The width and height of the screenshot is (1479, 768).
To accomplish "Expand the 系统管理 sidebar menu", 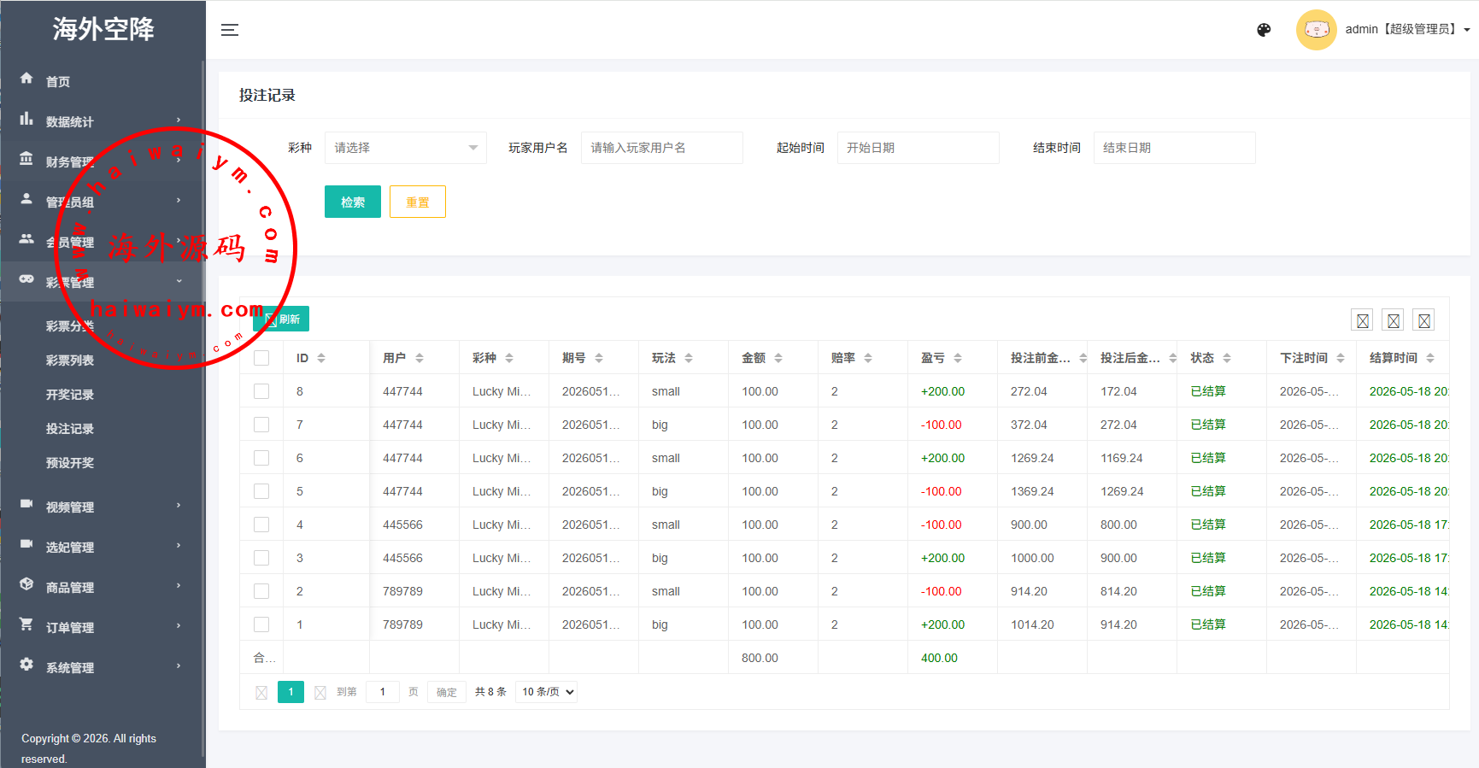I will [103, 667].
